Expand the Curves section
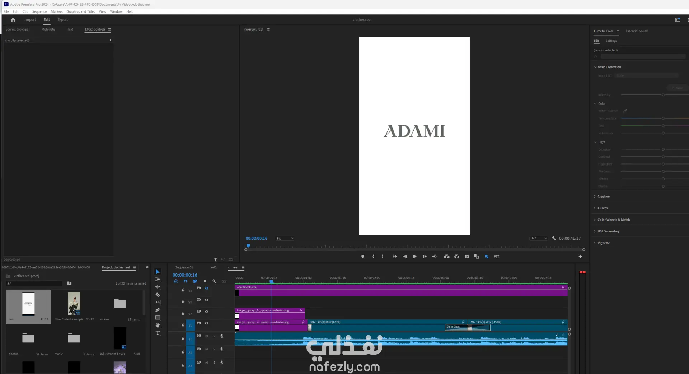Image resolution: width=689 pixels, height=374 pixels. pyautogui.click(x=595, y=208)
